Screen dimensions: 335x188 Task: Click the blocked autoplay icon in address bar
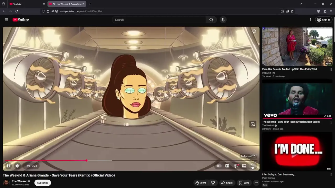tap(56, 11)
